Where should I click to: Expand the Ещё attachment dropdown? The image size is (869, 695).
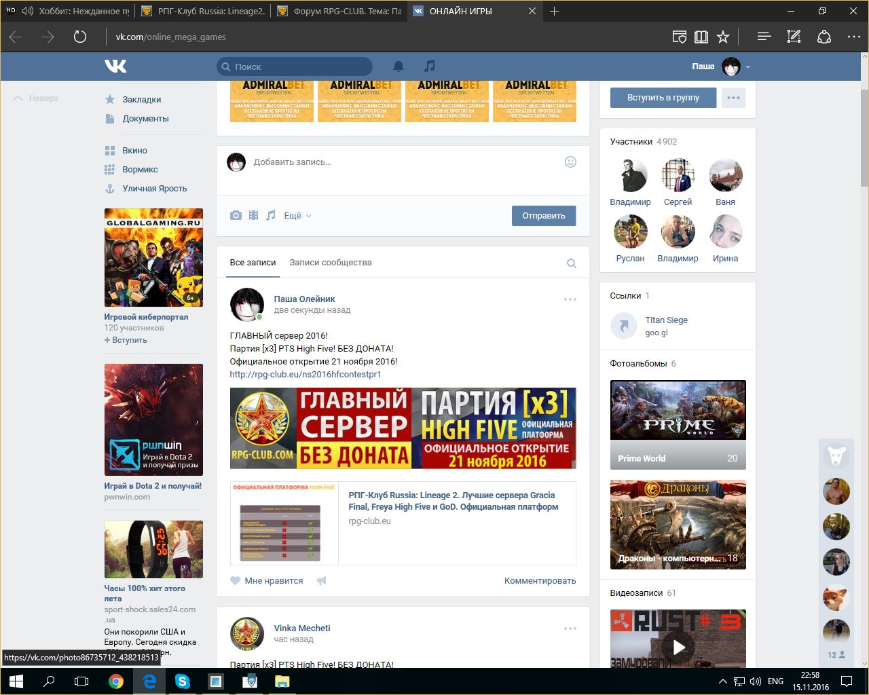[x=297, y=215]
